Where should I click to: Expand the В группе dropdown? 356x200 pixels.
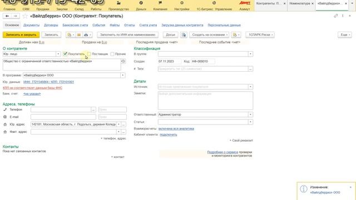coord(250,54)
